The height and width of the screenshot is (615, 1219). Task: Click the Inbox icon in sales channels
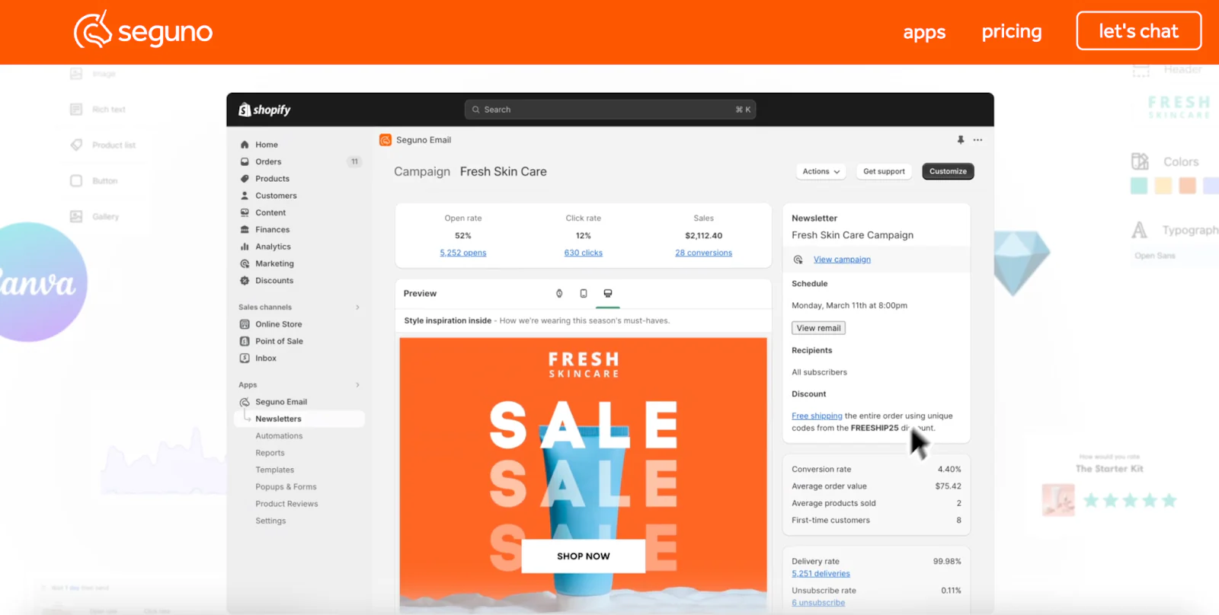245,358
